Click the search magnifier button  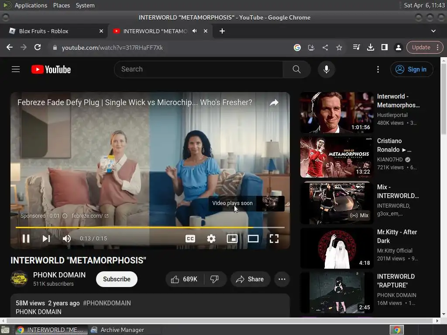(296, 69)
